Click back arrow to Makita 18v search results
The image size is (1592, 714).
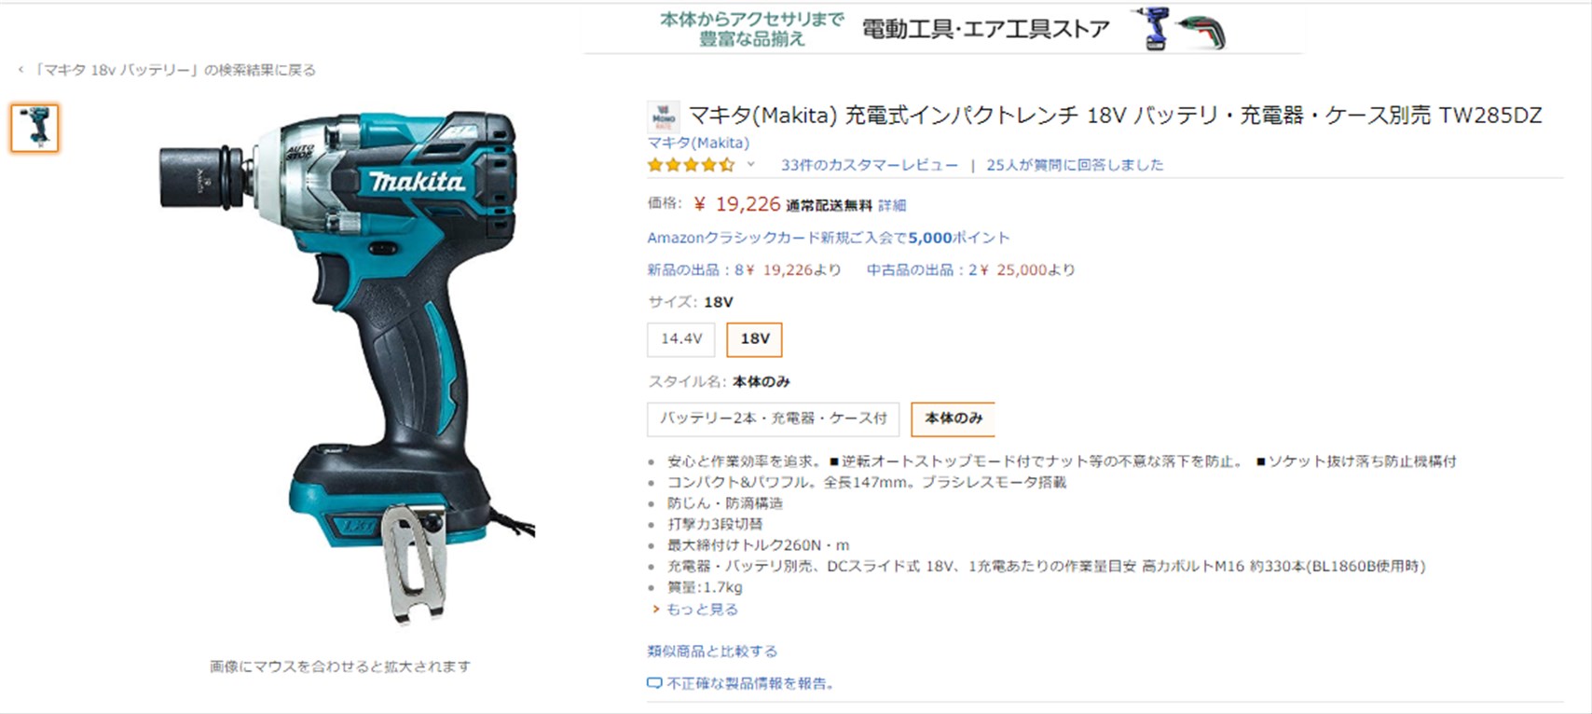coord(21,70)
